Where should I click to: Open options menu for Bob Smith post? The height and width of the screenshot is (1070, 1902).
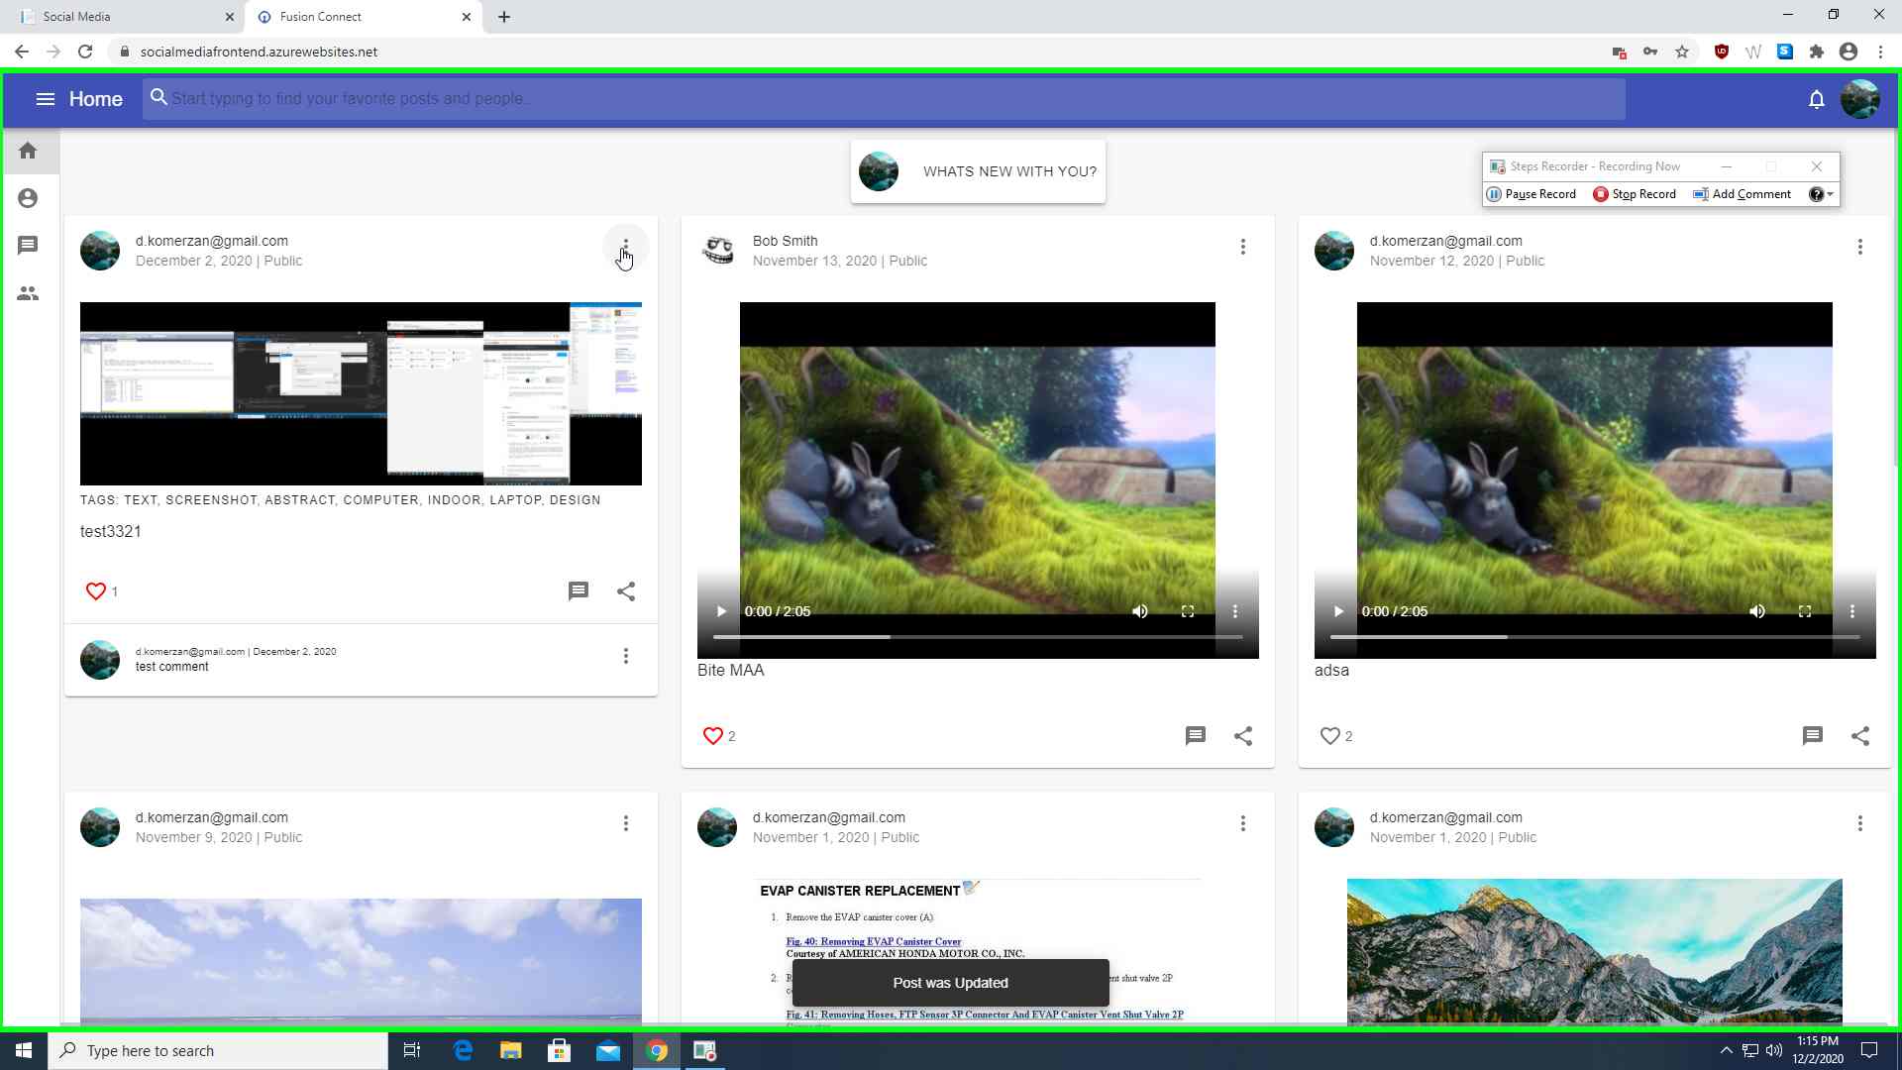[1243, 247]
